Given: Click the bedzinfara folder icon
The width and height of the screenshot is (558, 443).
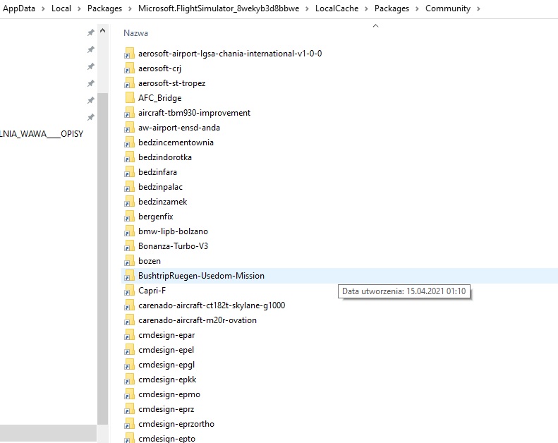Looking at the screenshot, I should 129,172.
